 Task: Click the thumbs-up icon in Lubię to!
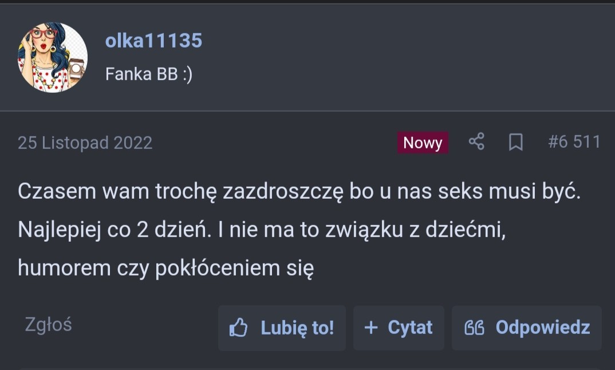coord(238,328)
